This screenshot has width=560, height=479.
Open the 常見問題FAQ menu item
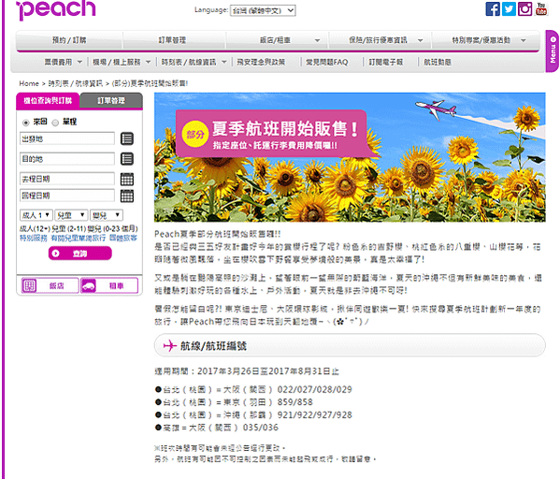(x=327, y=62)
